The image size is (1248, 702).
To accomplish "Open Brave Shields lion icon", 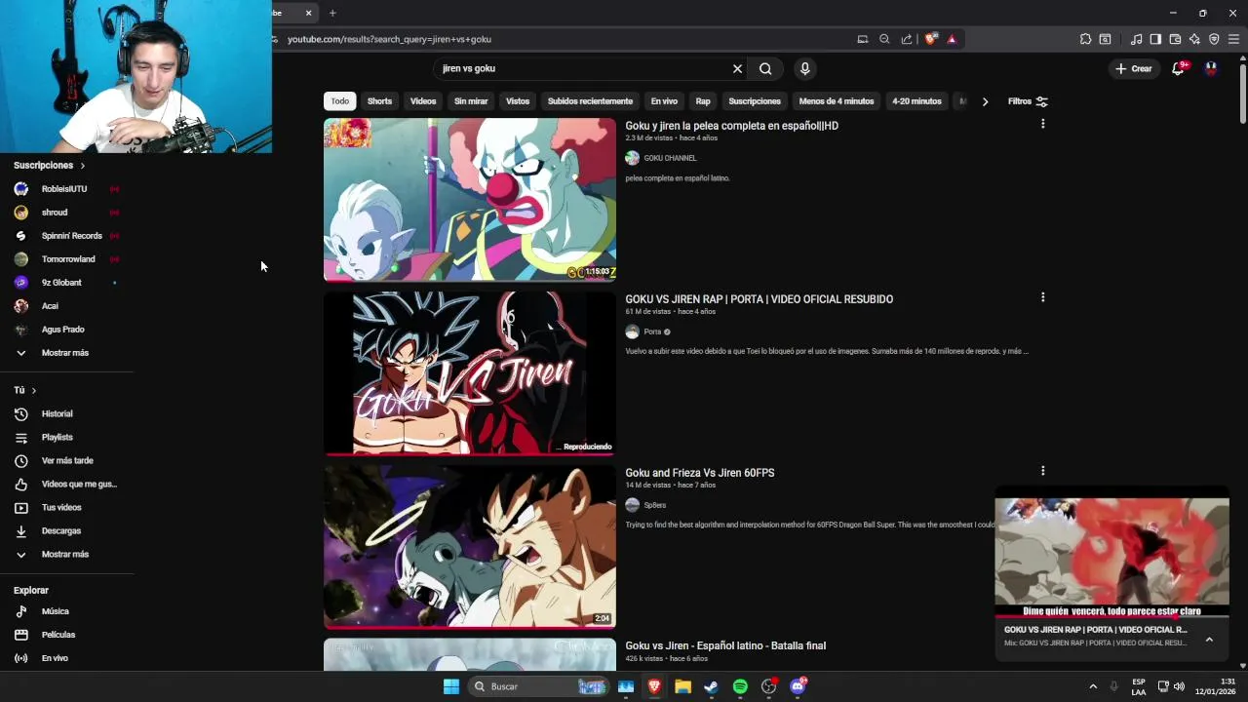I will (931, 39).
